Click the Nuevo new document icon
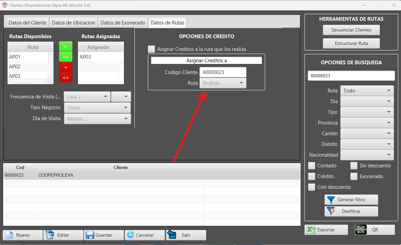The height and width of the screenshot is (245, 401). [x=9, y=235]
